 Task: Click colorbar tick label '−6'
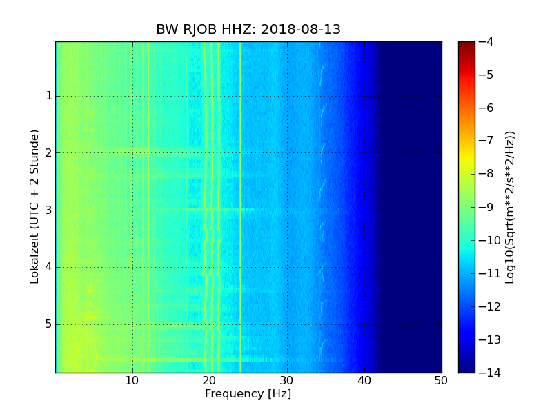(x=486, y=108)
